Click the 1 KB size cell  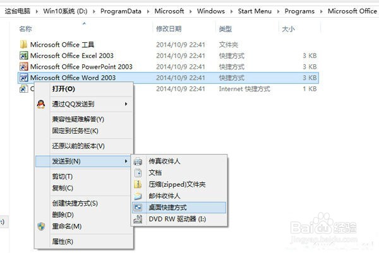310,89
